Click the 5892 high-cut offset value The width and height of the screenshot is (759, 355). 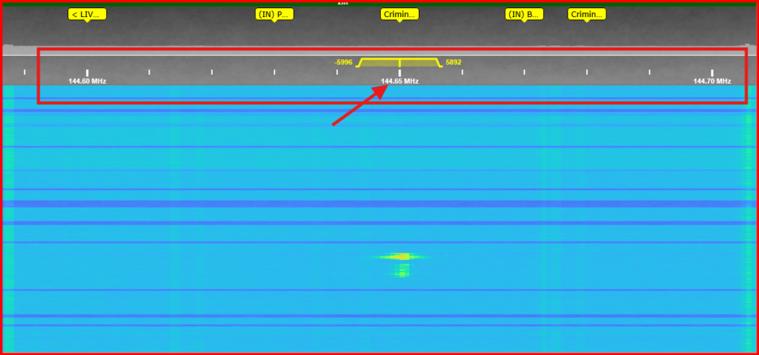[x=453, y=63]
